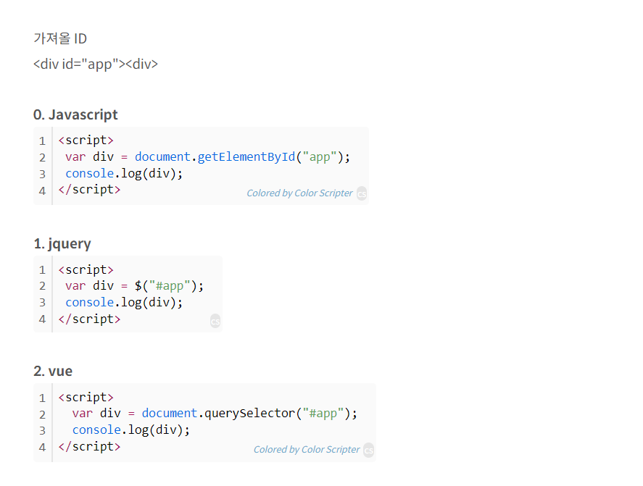This screenshot has width=643, height=486.
Task: Click the CS icon in the vue code block
Action: pyautogui.click(x=369, y=450)
